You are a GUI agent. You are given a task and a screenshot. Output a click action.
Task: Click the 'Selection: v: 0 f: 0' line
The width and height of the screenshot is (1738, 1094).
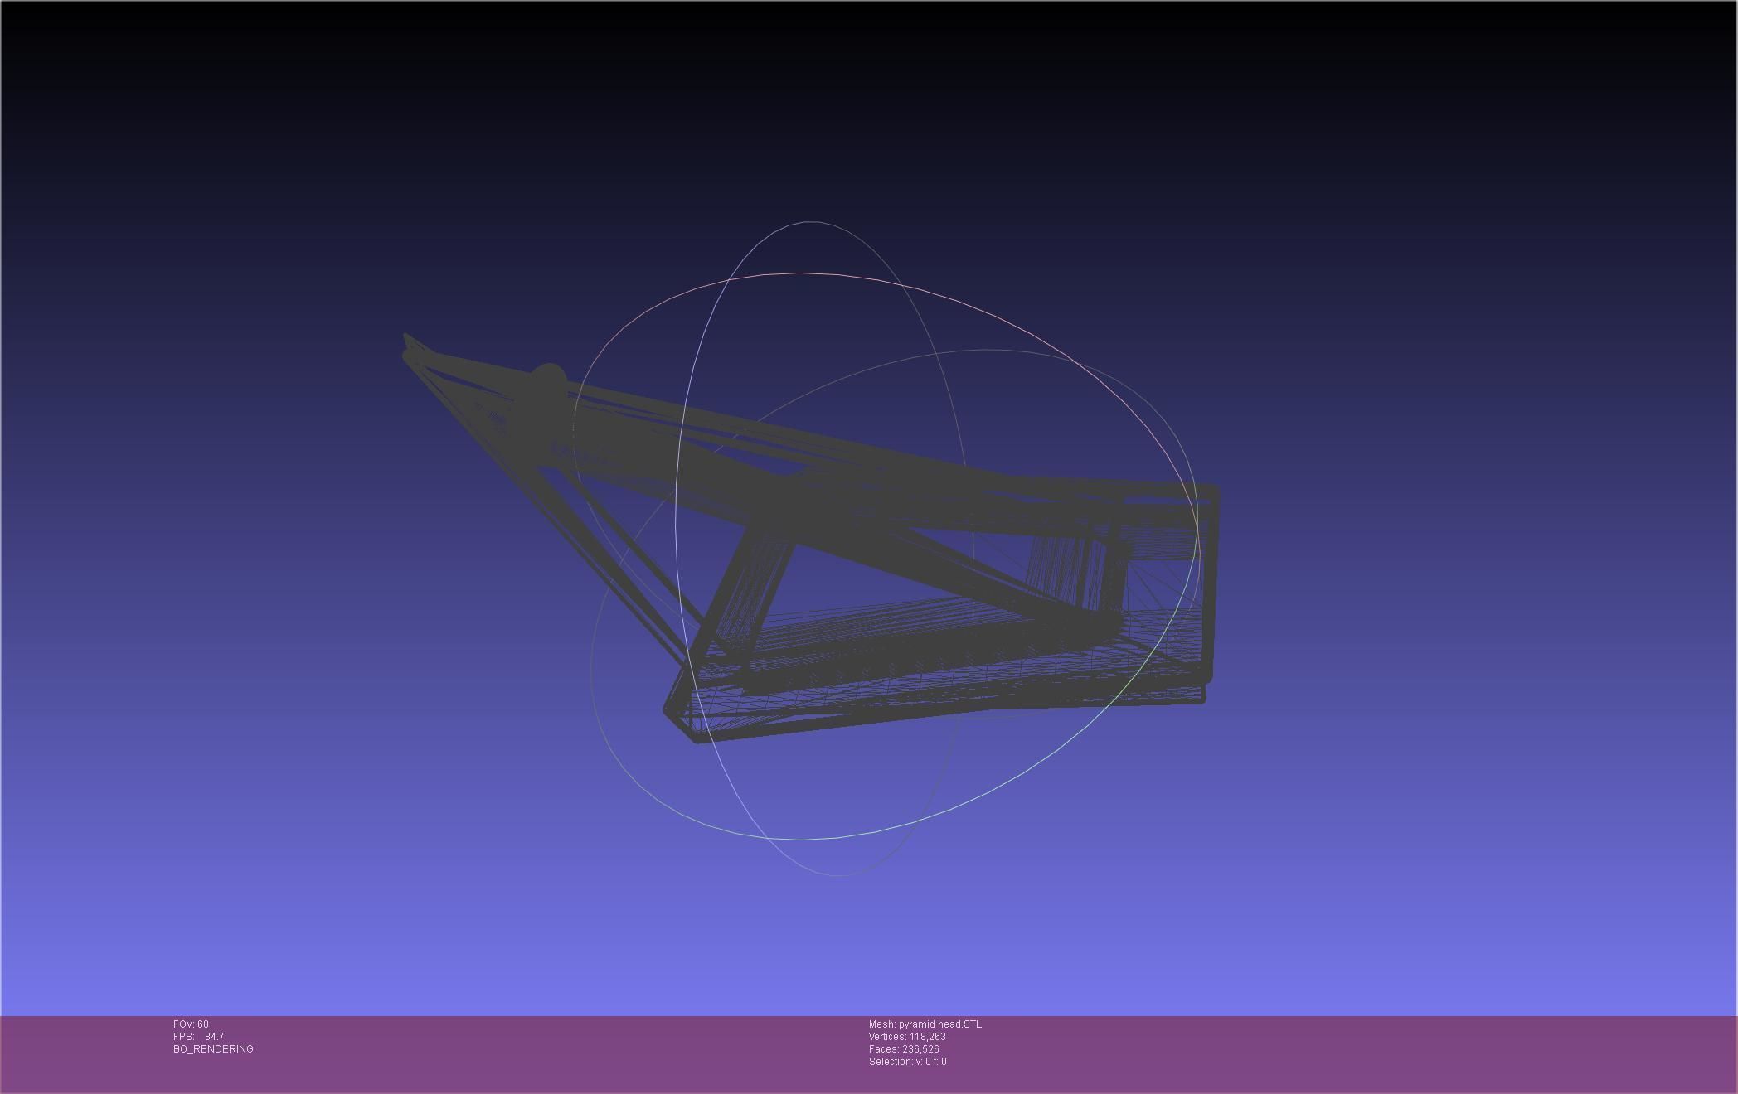907,1062
